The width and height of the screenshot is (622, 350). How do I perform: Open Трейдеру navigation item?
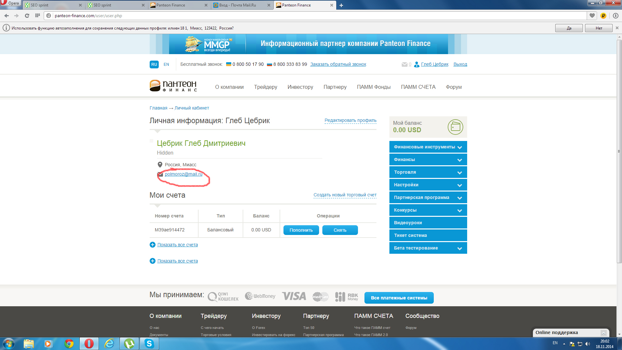[x=266, y=87]
